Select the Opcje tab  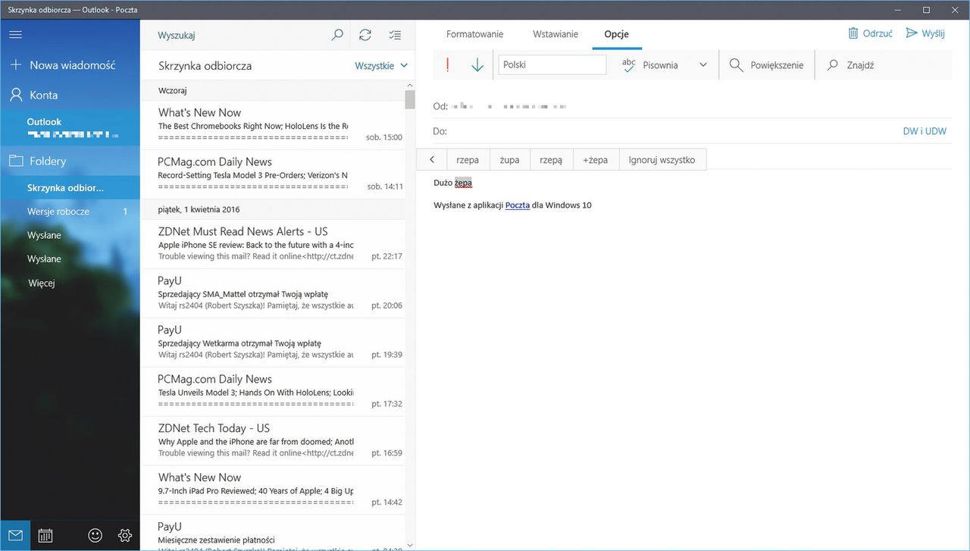click(616, 34)
